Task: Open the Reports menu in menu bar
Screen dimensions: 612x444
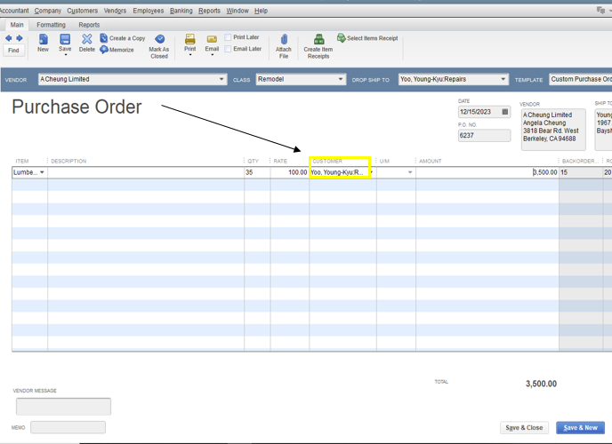Action: (209, 11)
